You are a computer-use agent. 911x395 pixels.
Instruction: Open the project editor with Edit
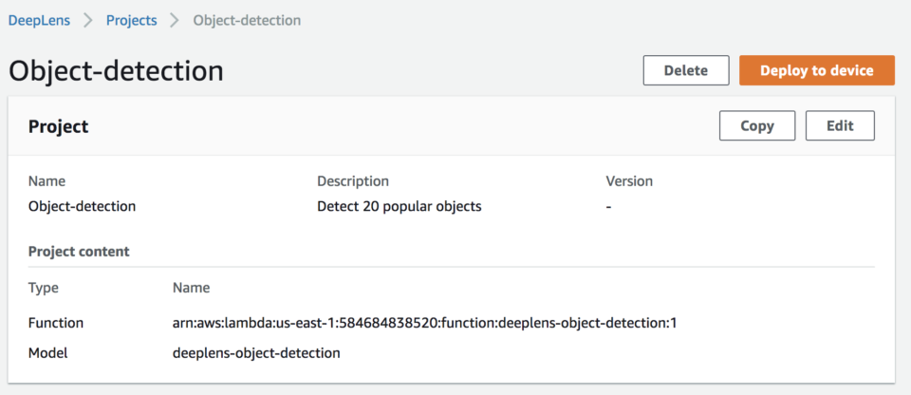pyautogui.click(x=840, y=125)
